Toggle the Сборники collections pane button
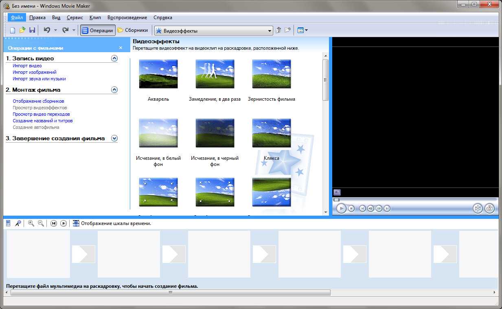This screenshot has height=309, width=502. (133, 30)
